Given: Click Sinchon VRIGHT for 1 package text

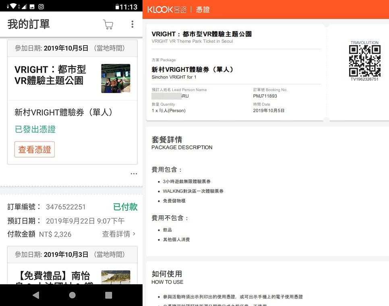Looking at the screenshot, I should pos(174,77).
